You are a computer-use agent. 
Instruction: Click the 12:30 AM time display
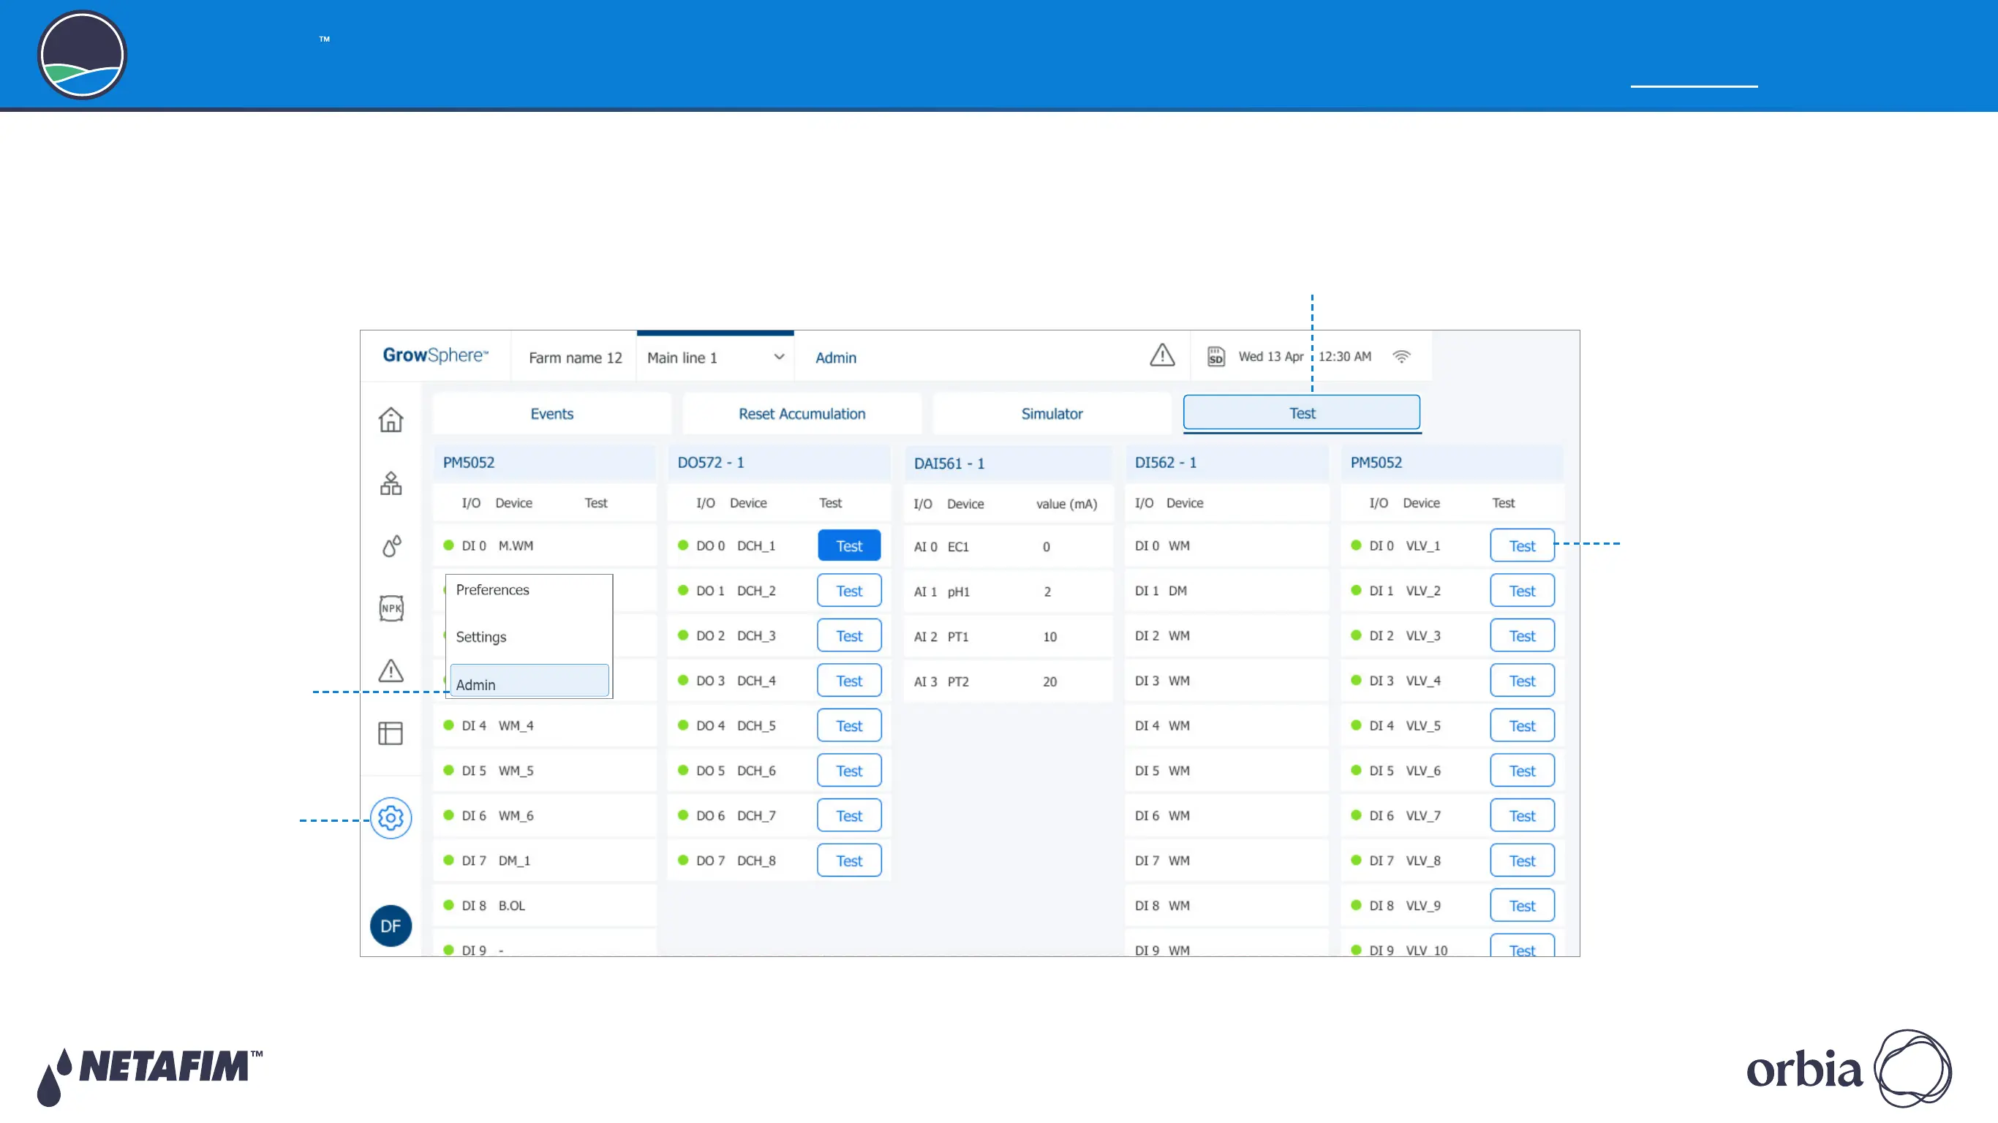pos(1345,357)
